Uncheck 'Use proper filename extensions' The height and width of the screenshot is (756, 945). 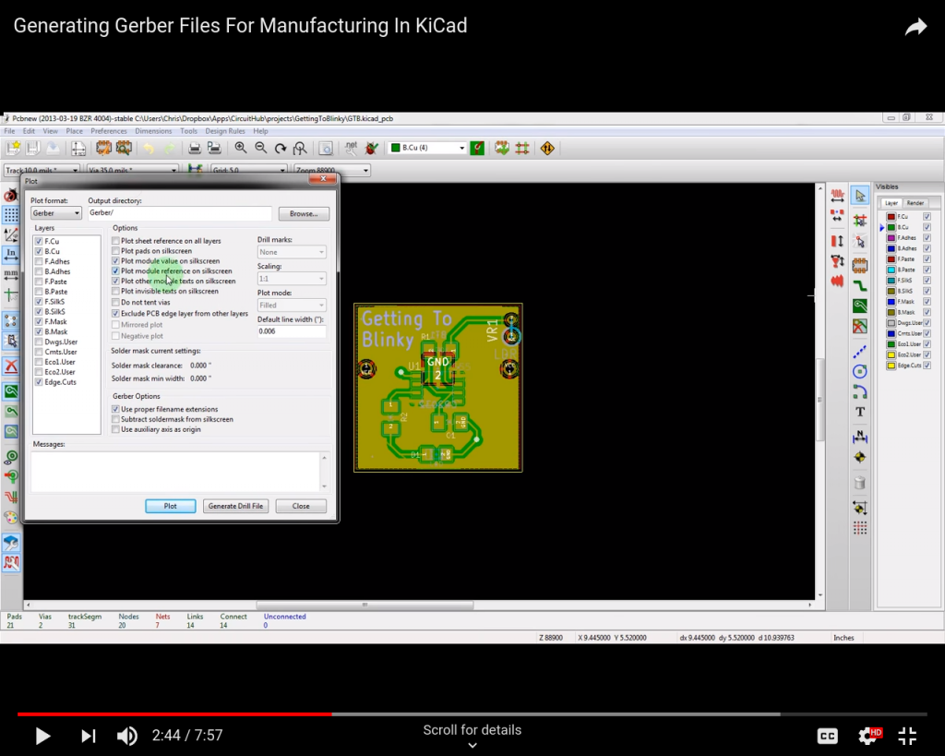[x=115, y=409]
